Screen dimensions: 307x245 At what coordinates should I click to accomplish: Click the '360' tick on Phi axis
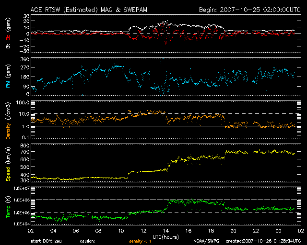click(x=25, y=60)
